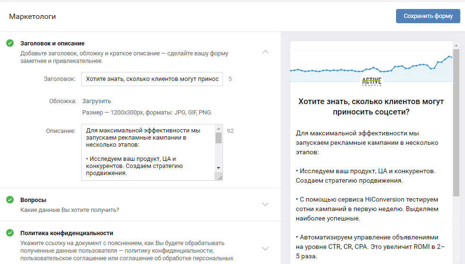Viewport: 465px width, 264px height.
Task: Expand the Вопросы section chevron
Action: 265,204
